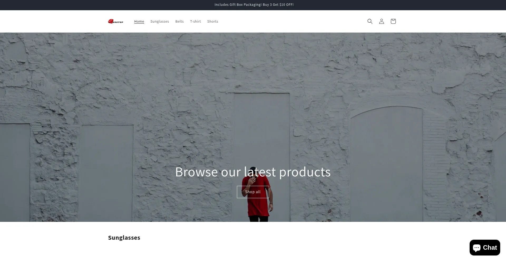The image size is (506, 261).
Task: Click the red lips in the Hootop logo
Action: pos(110,21)
